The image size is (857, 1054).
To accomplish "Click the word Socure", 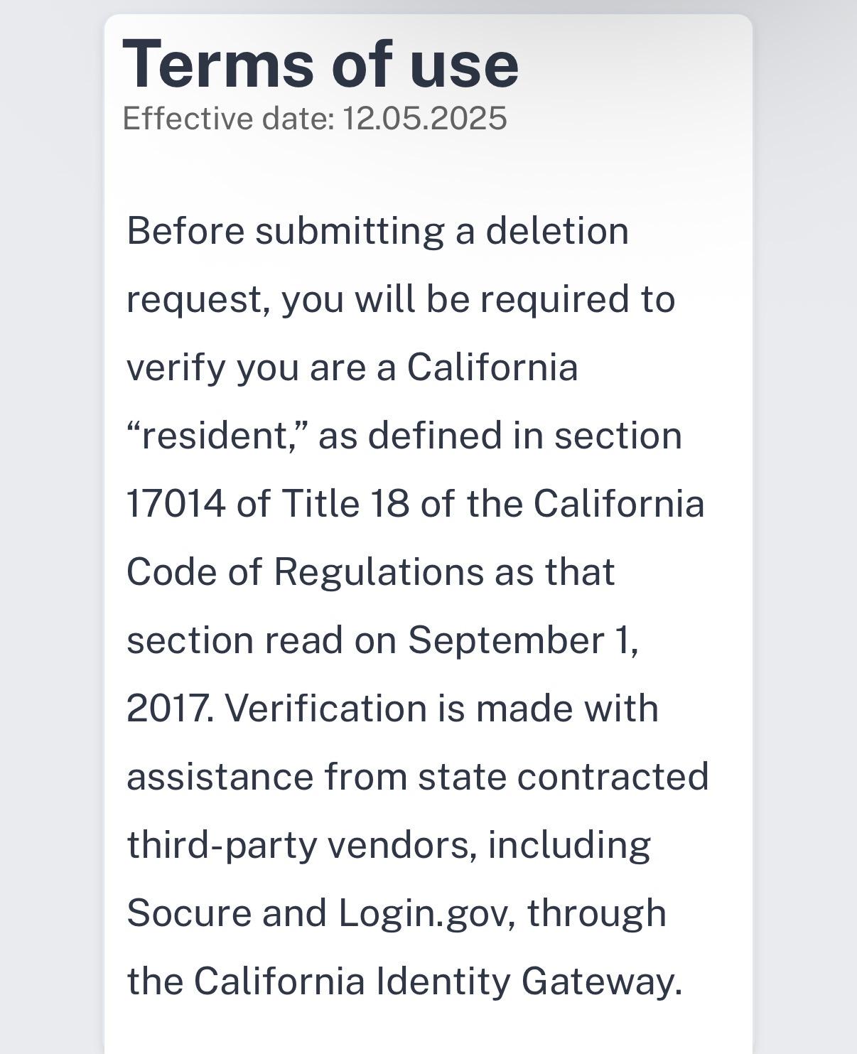I will click(x=188, y=913).
